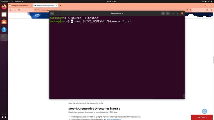The width and height of the screenshot is (214, 120).
Task: Click the browser page scrollbar
Action: (213, 60)
